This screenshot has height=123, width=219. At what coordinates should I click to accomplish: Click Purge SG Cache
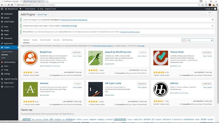50,9
